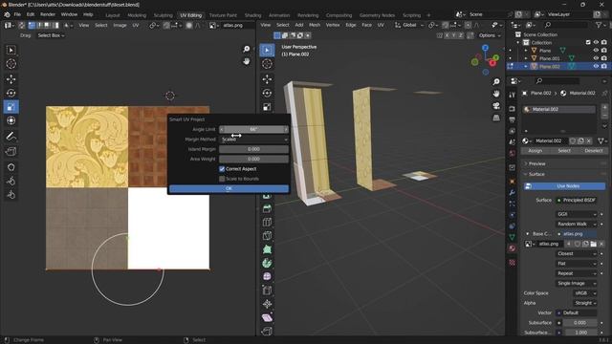Click Assign material button
Image resolution: width=612 pixels, height=344 pixels.
[x=535, y=151]
